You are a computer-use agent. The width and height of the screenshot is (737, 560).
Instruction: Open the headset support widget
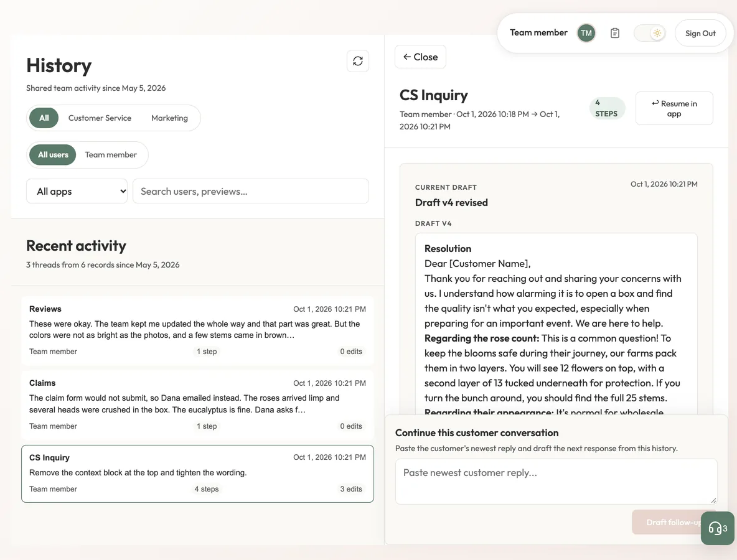click(717, 528)
